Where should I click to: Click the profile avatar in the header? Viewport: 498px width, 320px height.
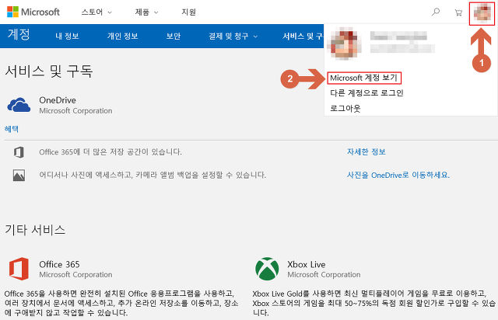pos(482,14)
